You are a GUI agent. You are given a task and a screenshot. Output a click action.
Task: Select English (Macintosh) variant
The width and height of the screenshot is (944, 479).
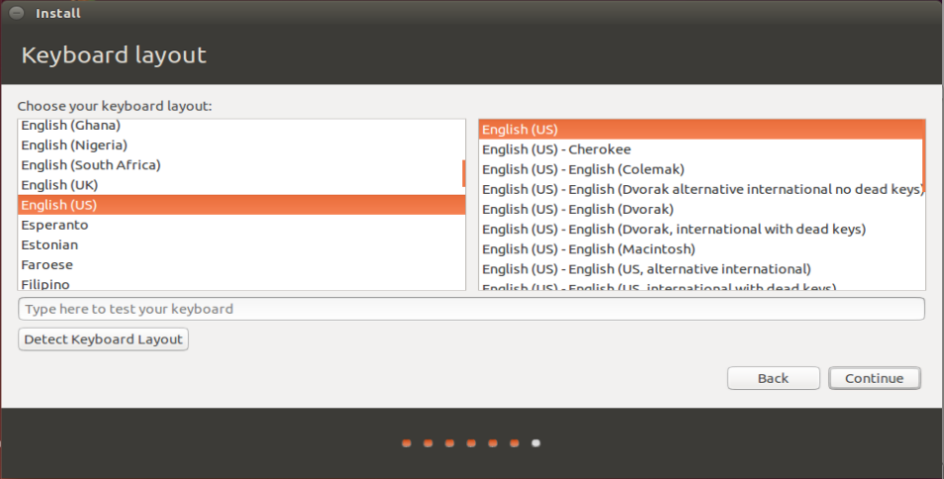(x=702, y=248)
